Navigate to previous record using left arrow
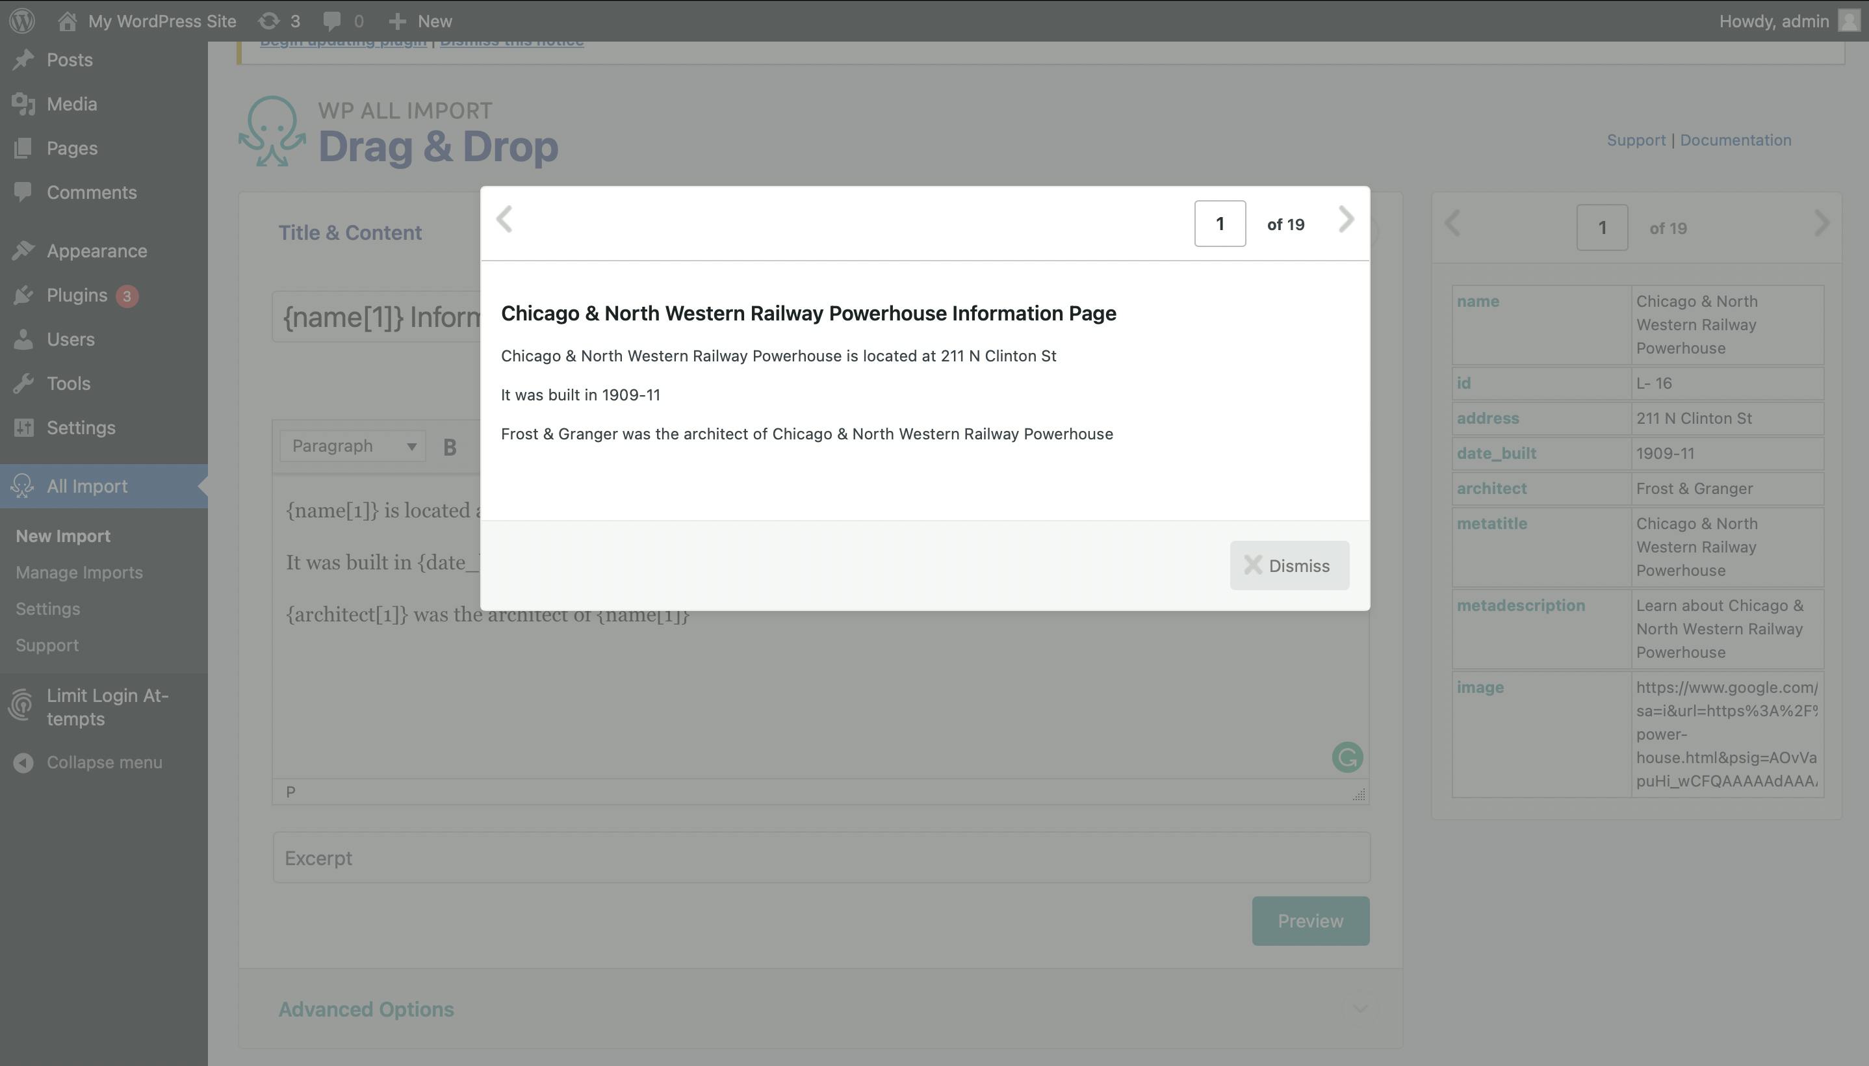This screenshot has height=1066, width=1869. pyautogui.click(x=506, y=222)
